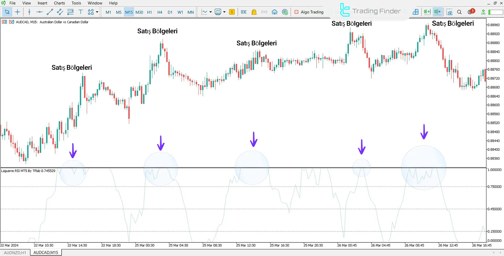The width and height of the screenshot is (504, 256).
Task: Open the Charts menu
Action: pyautogui.click(x=59, y=3)
